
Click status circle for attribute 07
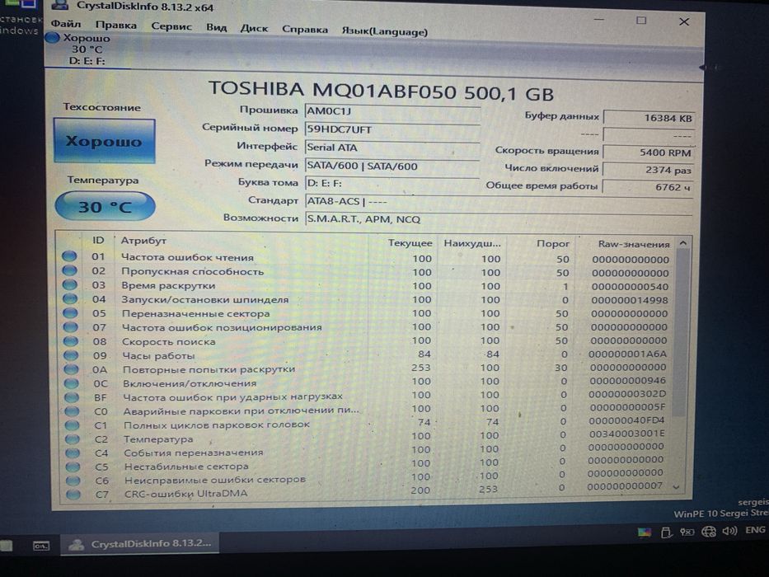click(71, 326)
